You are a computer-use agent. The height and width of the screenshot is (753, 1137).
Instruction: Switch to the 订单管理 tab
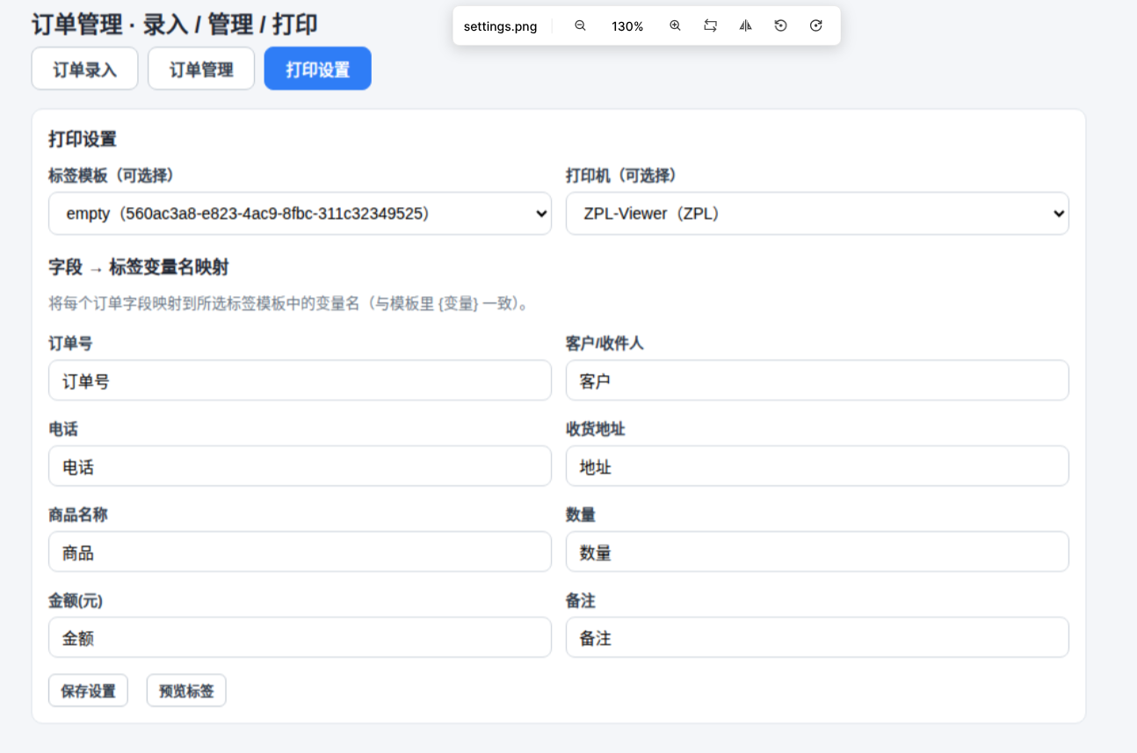pyautogui.click(x=201, y=69)
